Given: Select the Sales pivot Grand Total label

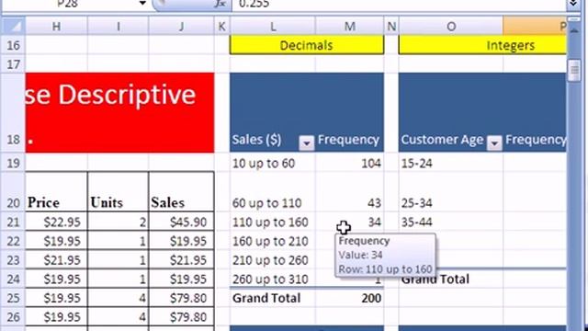Looking at the screenshot, I should [273, 298].
